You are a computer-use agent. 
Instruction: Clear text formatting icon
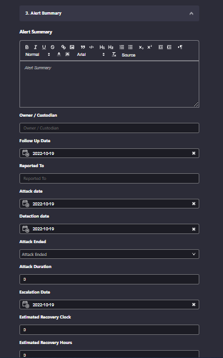pos(114,54)
